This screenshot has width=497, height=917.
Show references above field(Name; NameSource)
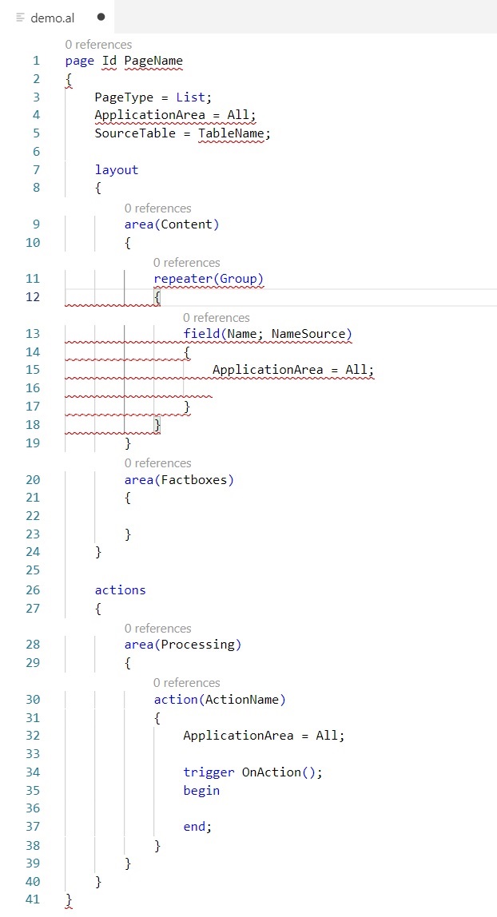click(x=216, y=318)
